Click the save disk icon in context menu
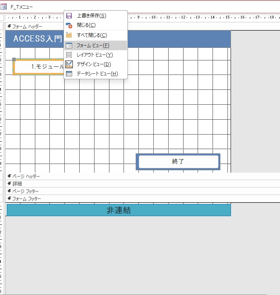The height and width of the screenshot is (295, 280). [x=69, y=16]
